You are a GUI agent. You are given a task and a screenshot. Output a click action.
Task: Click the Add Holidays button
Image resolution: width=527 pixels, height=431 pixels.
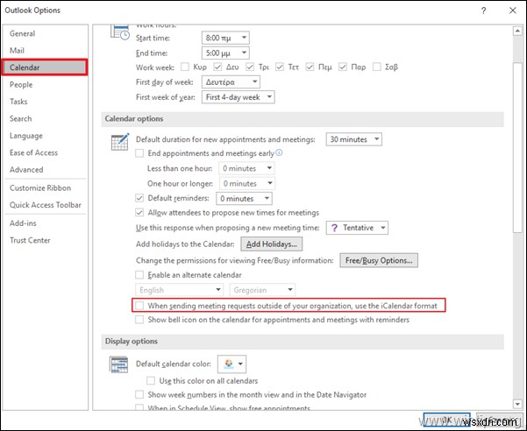272,244
